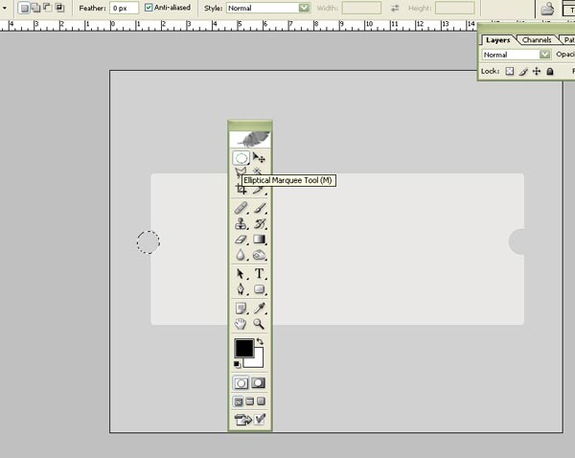Toggle Lock position
The image size is (575, 458).
pos(537,71)
